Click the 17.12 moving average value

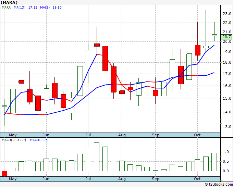[33, 8]
